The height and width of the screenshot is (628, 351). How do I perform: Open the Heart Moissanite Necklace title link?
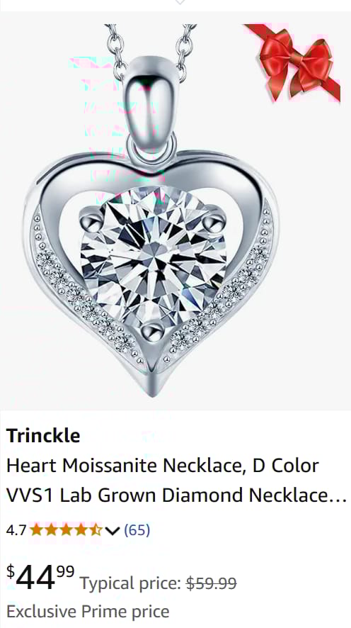point(176,480)
